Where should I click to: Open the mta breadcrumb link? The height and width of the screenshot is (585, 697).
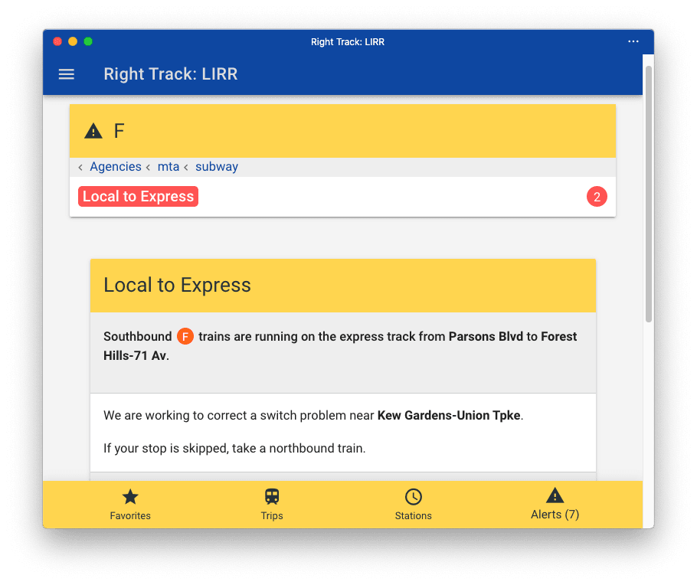tap(169, 166)
